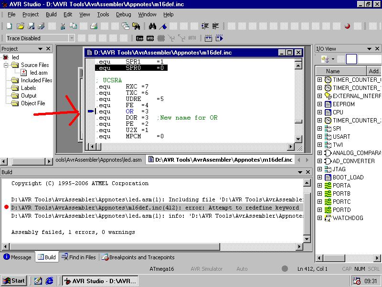Open the Tools menu

tap(103, 15)
